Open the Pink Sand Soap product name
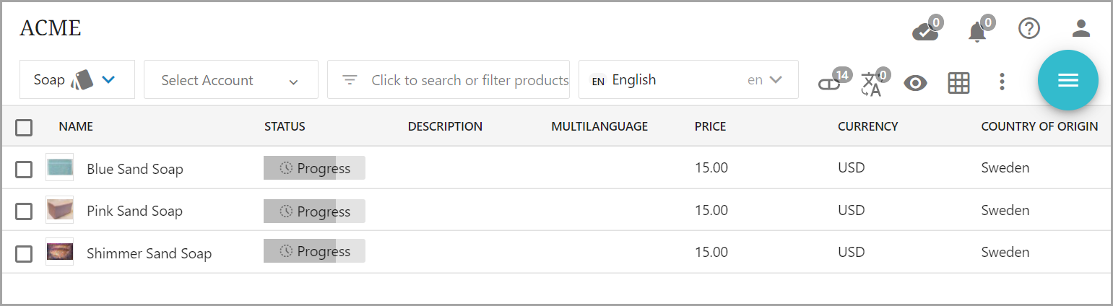This screenshot has width=1113, height=306. pos(134,211)
